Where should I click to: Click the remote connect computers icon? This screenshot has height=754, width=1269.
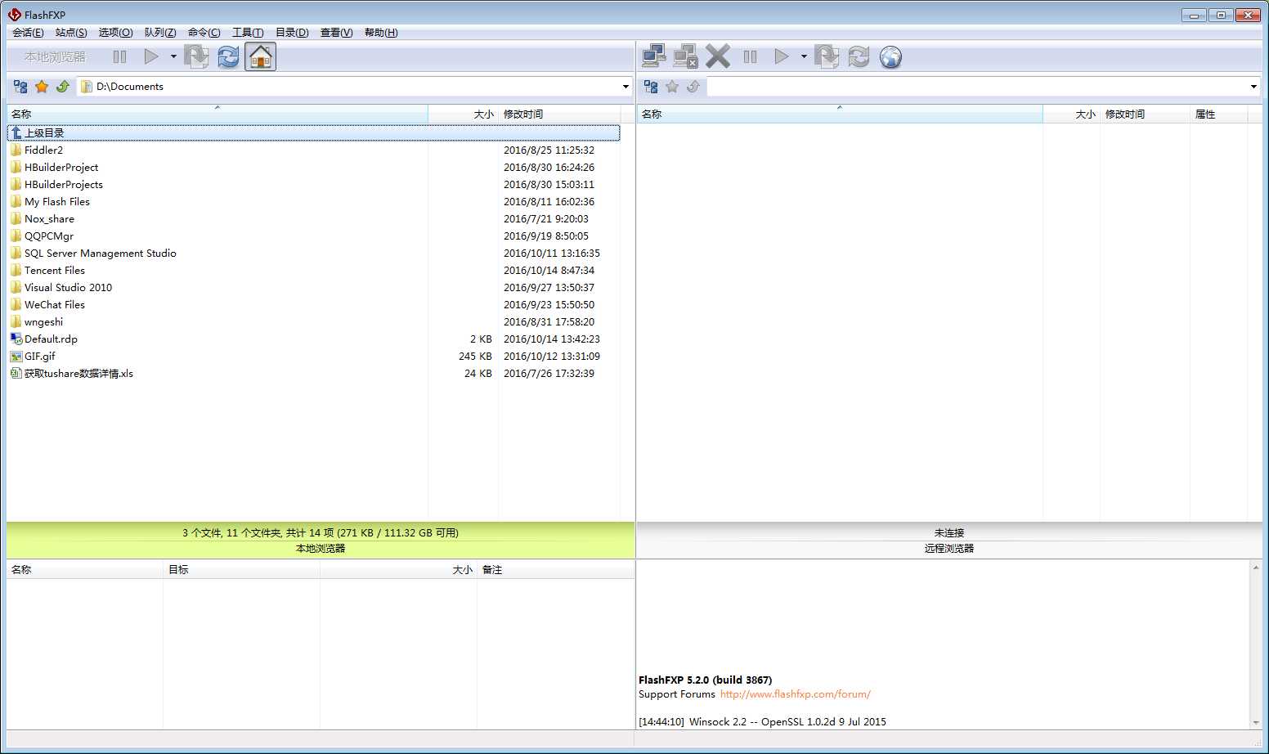[654, 56]
